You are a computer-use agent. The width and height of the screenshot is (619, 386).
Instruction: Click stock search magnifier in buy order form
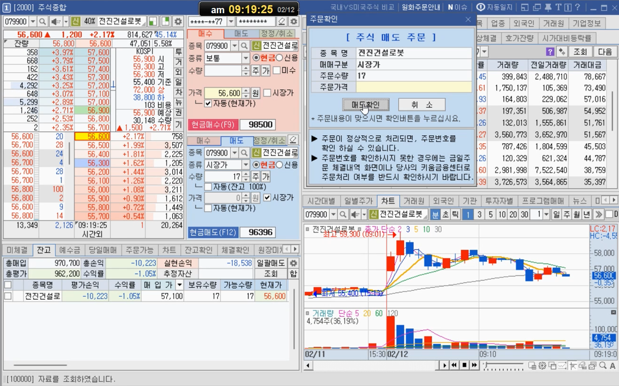click(244, 46)
